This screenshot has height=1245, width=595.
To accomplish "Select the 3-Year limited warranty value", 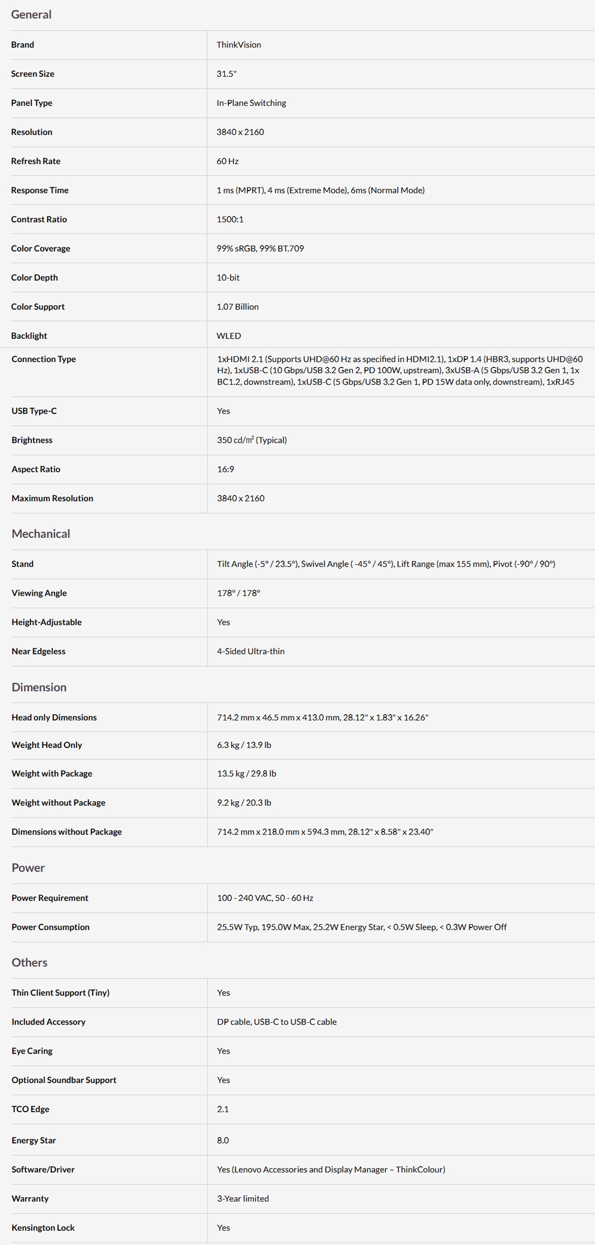I will (243, 1198).
